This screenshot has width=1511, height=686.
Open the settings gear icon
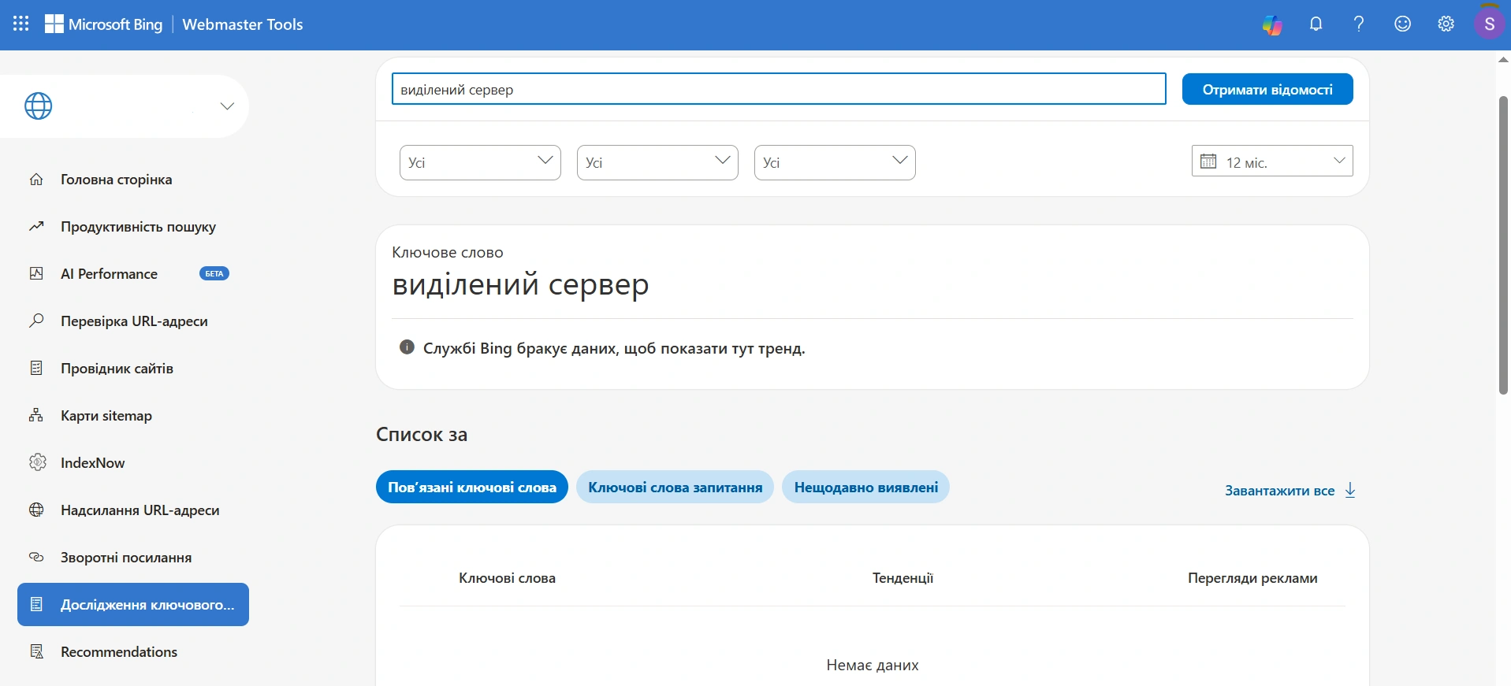coord(1446,24)
